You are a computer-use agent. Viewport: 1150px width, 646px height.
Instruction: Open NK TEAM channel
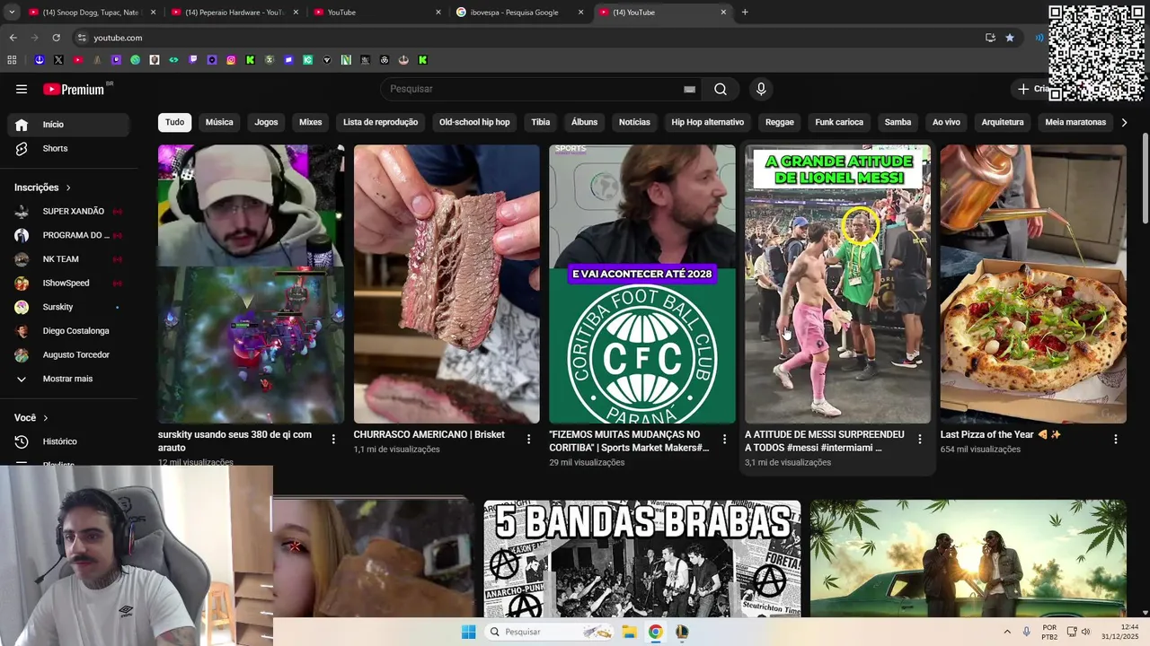pyautogui.click(x=68, y=259)
